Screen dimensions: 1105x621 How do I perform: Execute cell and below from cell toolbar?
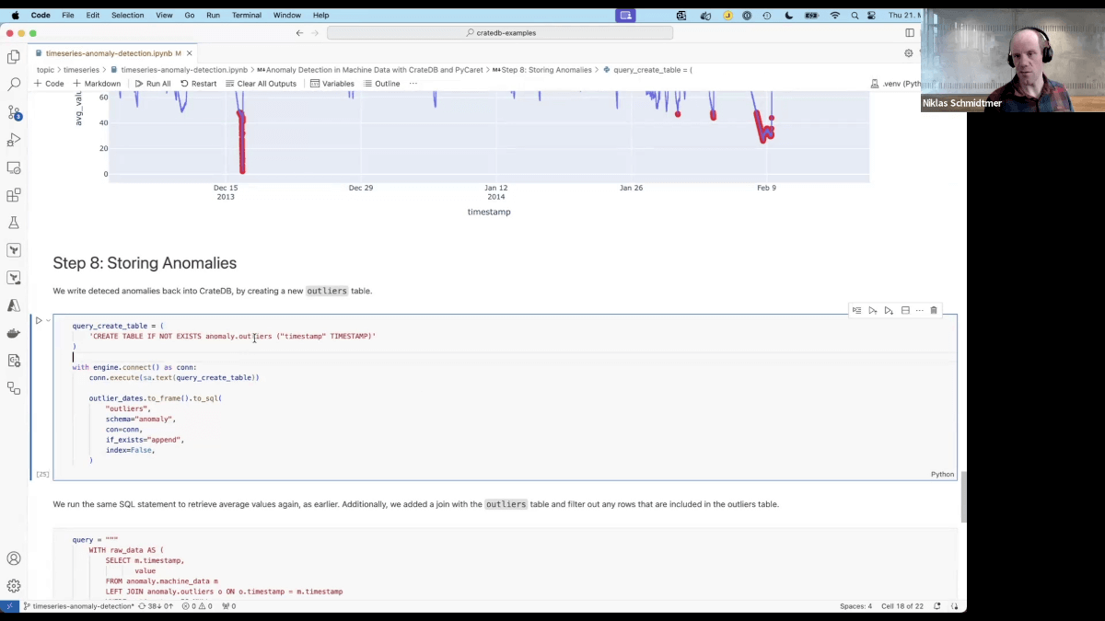(889, 311)
